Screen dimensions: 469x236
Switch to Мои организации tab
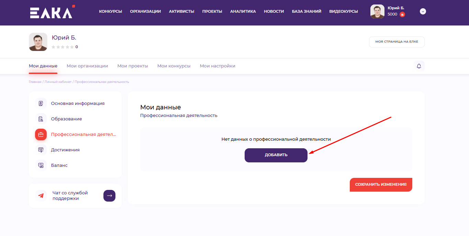(87, 66)
